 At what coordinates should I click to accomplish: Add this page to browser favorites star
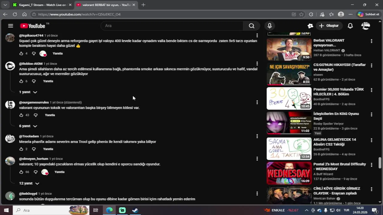(301, 14)
